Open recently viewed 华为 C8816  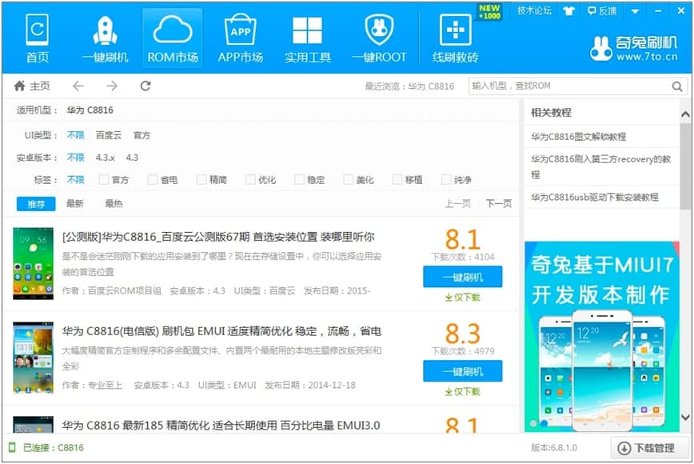click(x=431, y=86)
